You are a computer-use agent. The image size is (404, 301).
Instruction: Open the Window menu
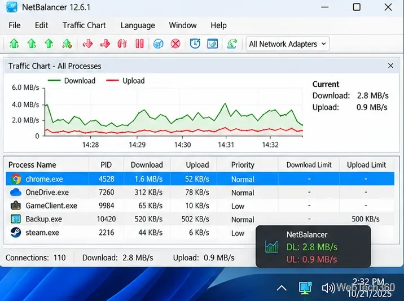pos(183,25)
